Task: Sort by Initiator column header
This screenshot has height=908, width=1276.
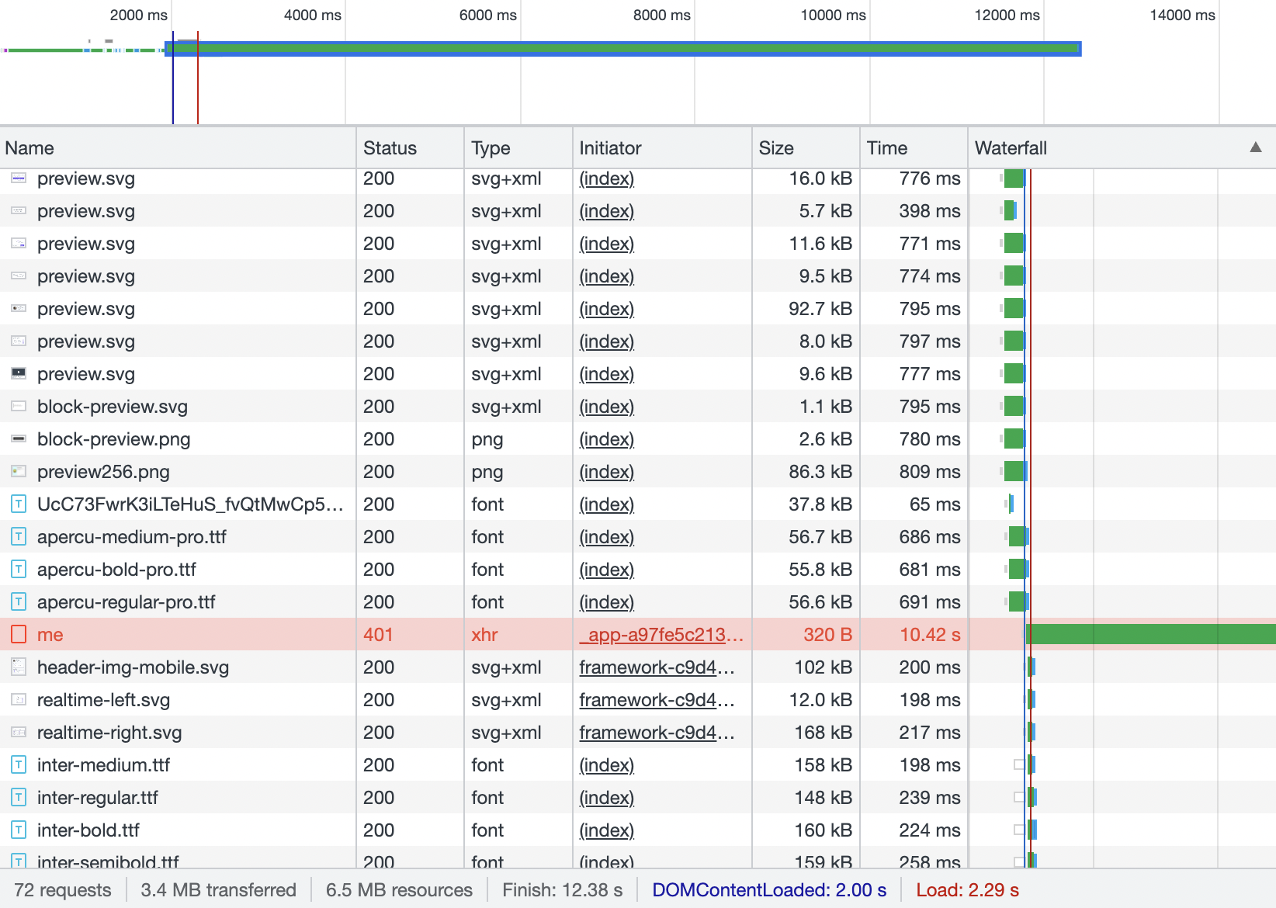Action: tap(662, 148)
